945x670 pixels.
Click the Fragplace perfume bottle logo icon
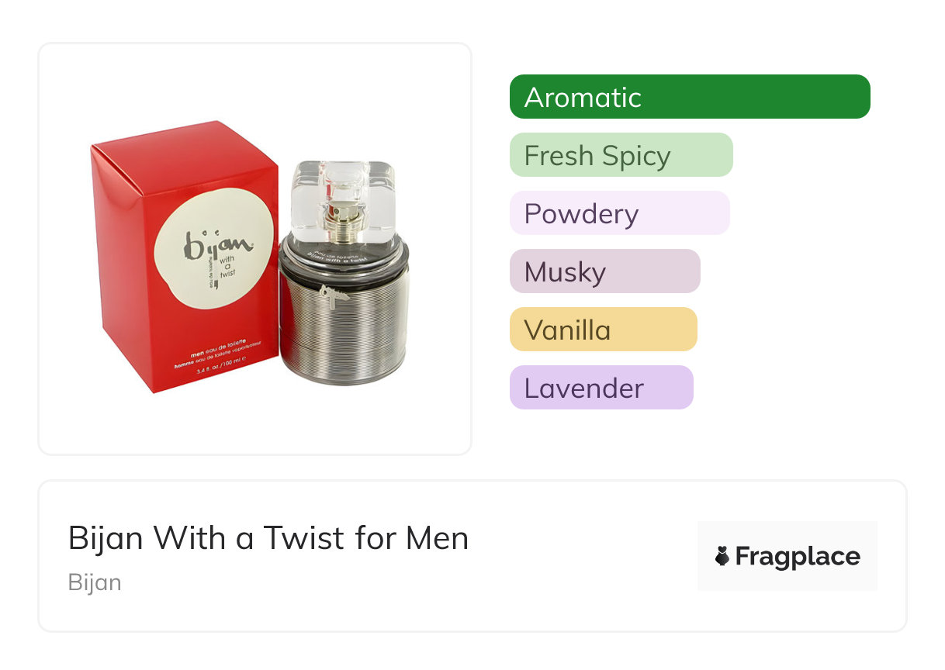click(x=722, y=556)
